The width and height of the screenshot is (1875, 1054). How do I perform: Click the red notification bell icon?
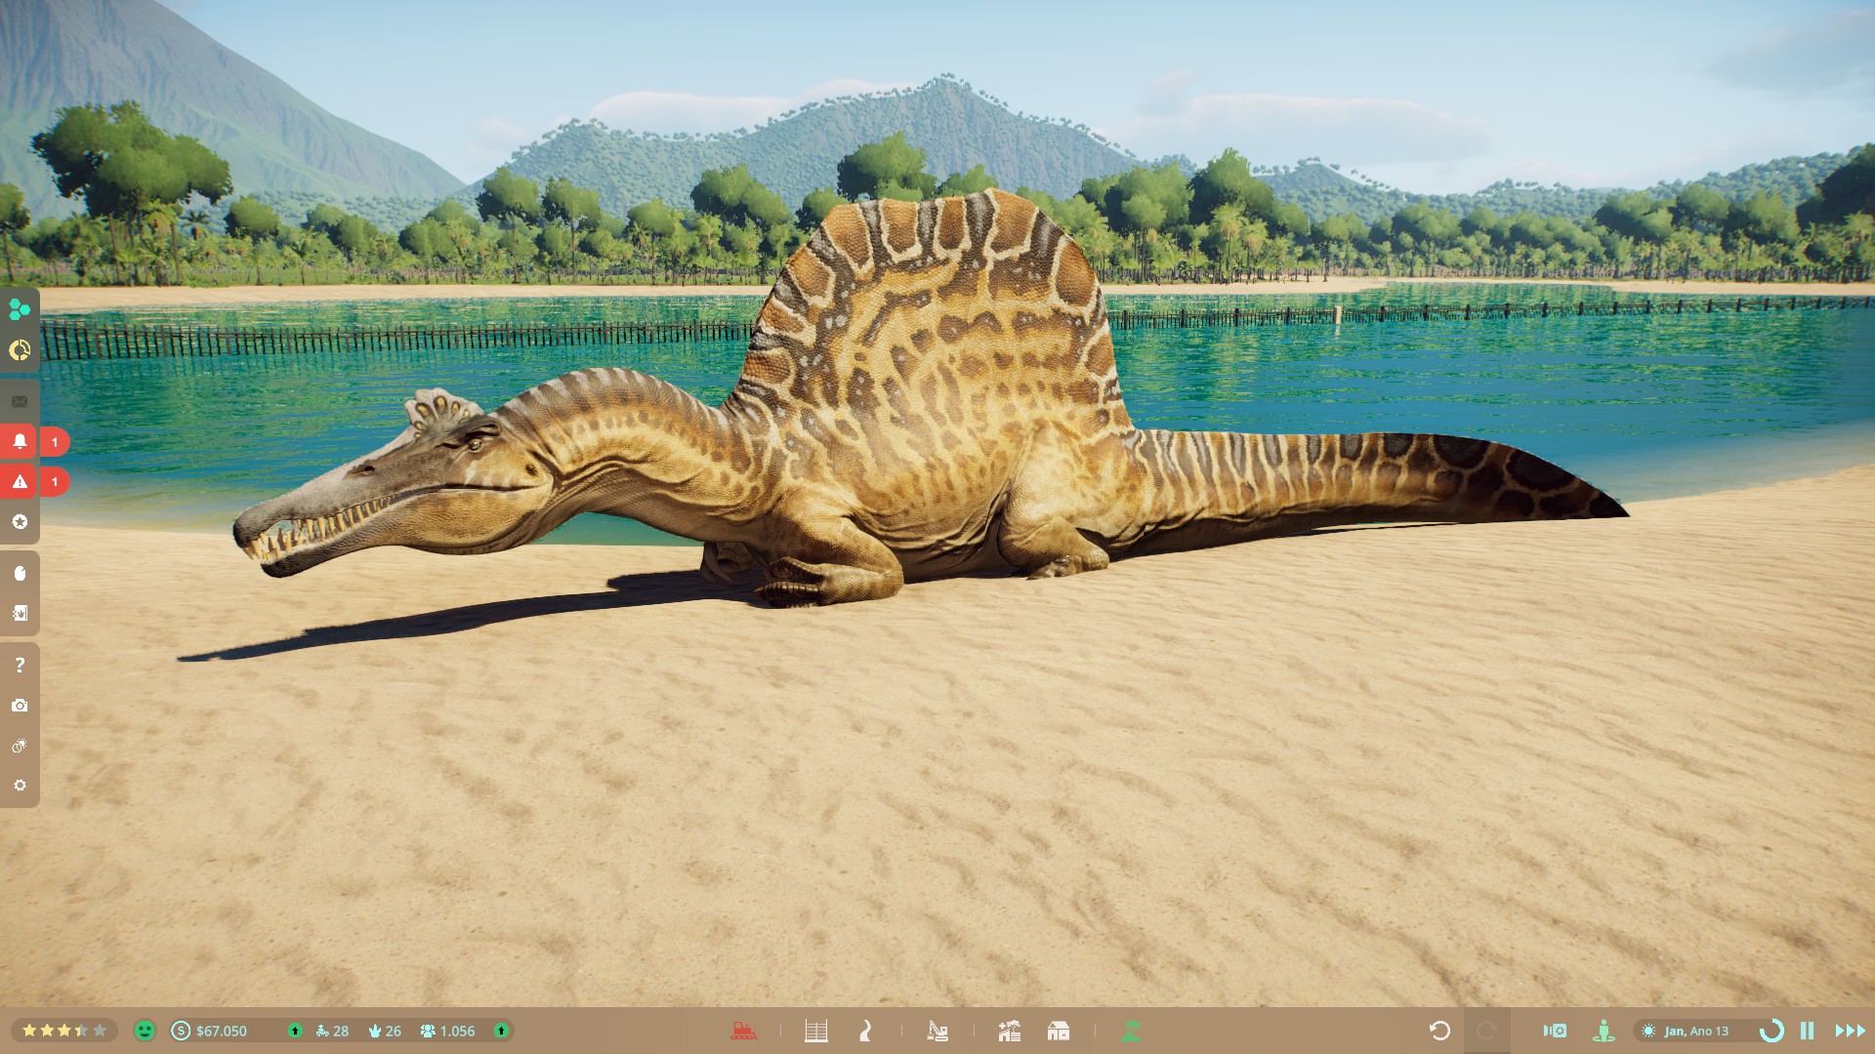click(x=20, y=441)
